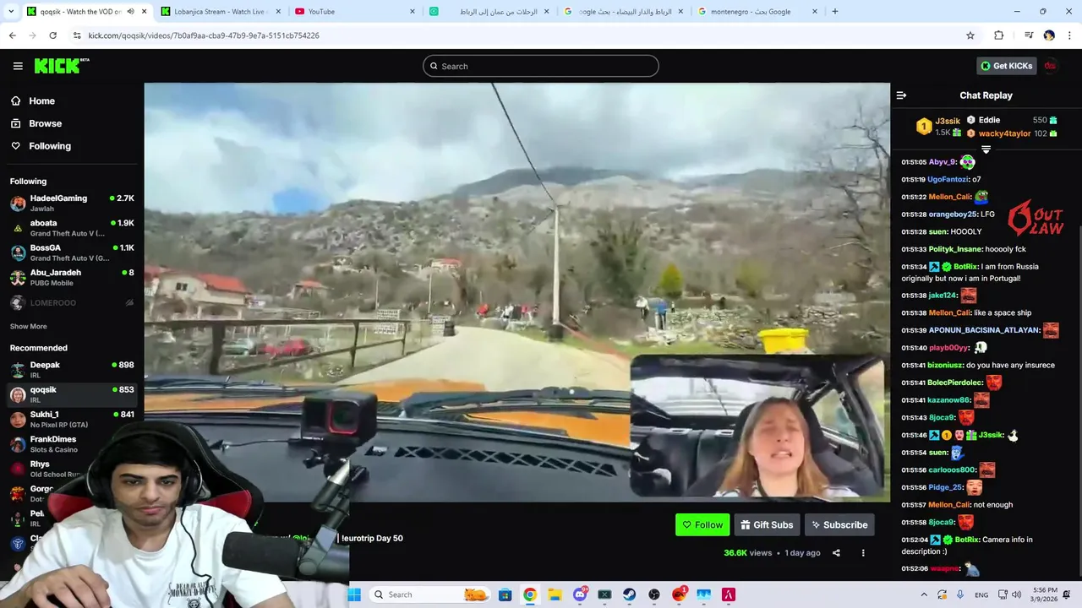Open the Kick hamburger menu
This screenshot has width=1082, height=608.
tap(18, 66)
